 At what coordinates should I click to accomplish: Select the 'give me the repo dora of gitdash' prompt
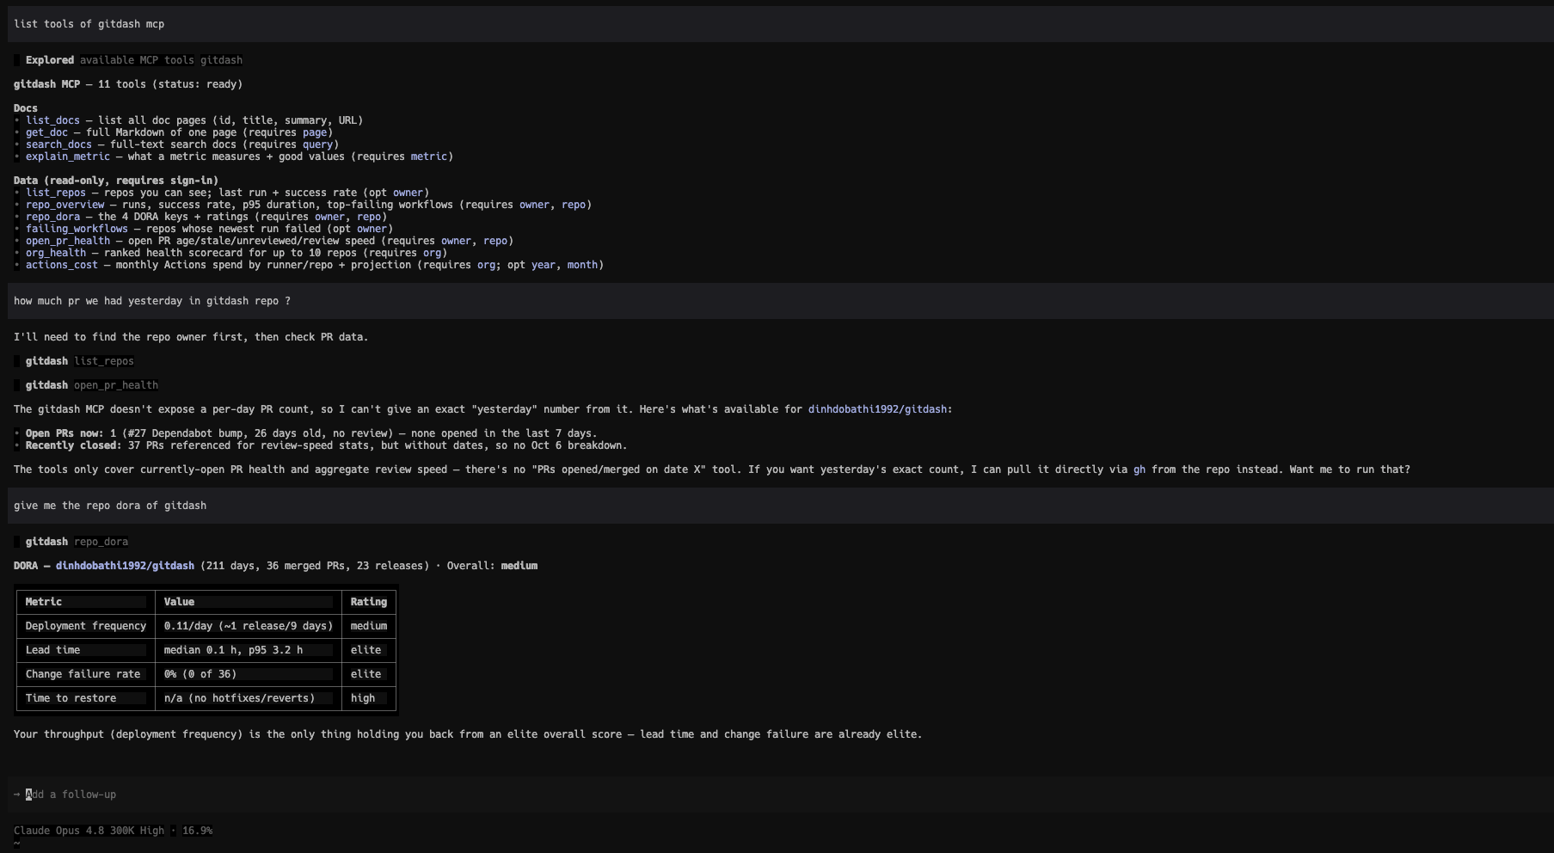[x=779, y=506]
